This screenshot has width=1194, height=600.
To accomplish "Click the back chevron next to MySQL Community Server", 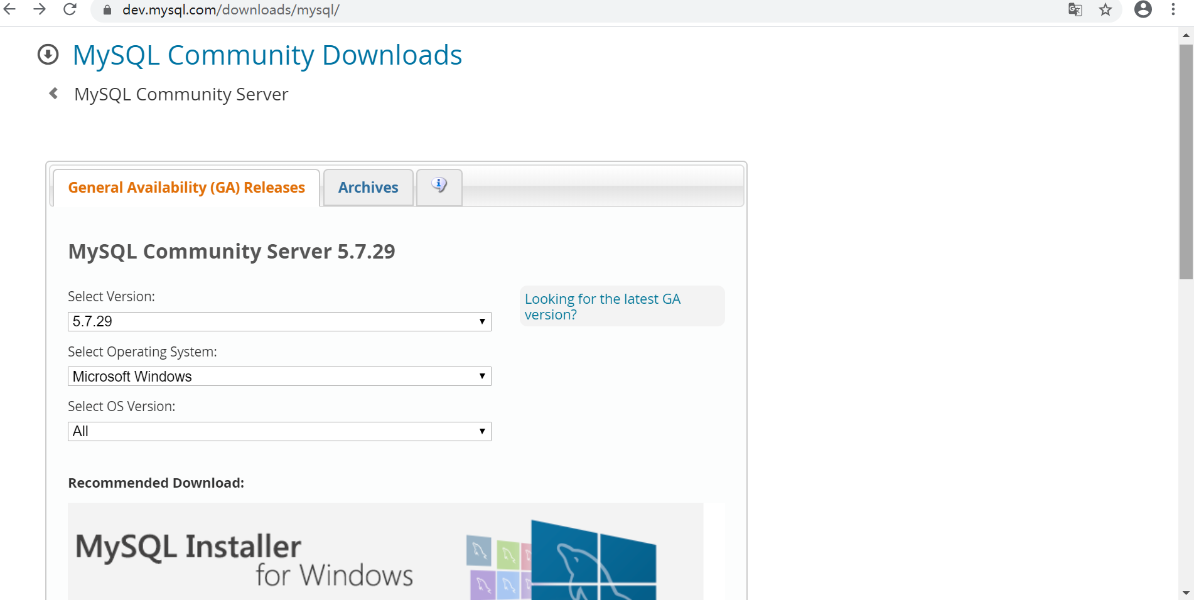I will click(54, 94).
